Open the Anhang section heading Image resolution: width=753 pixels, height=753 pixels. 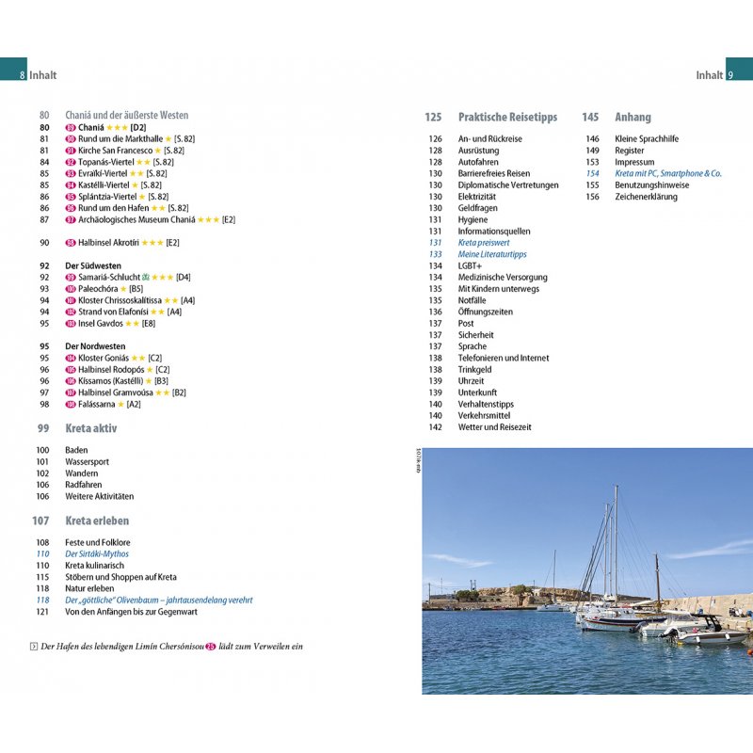pyautogui.click(x=633, y=118)
